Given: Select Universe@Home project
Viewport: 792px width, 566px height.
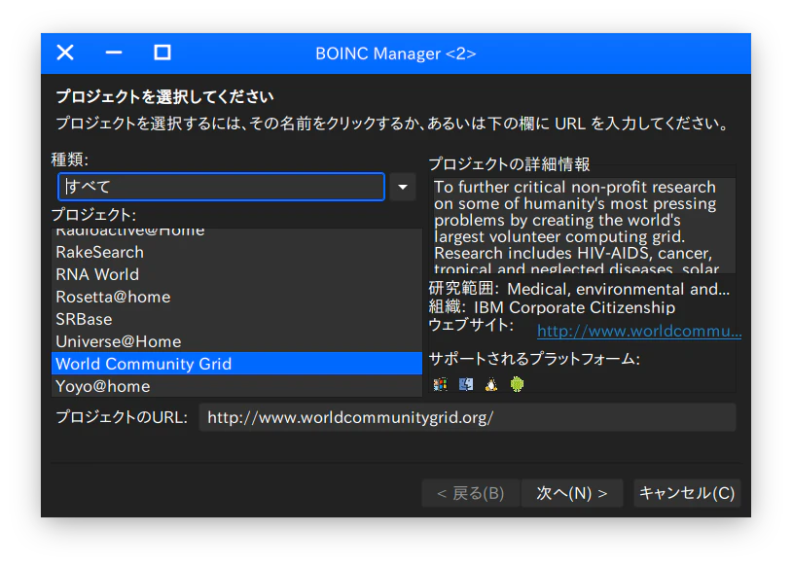Looking at the screenshot, I should 236,341.
